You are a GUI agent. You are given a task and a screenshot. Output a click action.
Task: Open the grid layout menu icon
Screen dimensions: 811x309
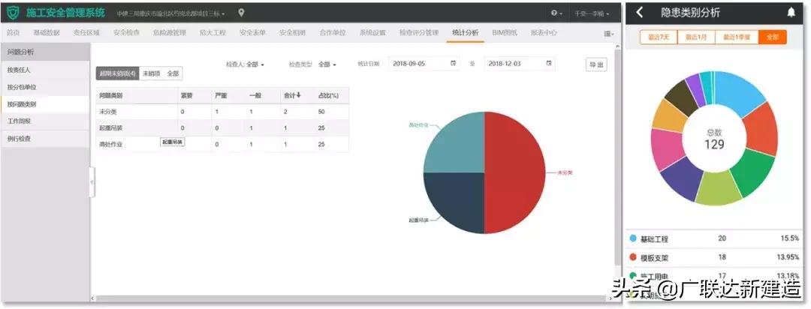point(609,33)
